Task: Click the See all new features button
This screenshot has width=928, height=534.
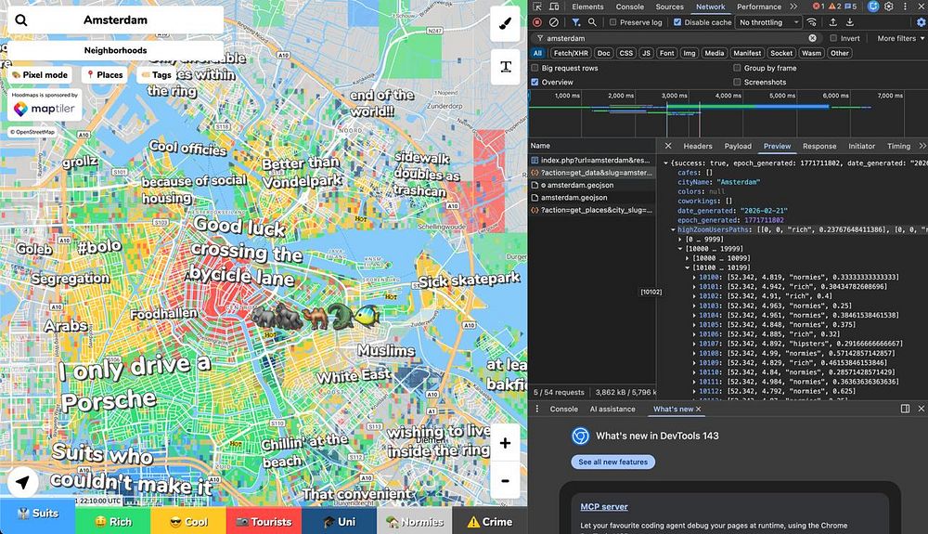Action: (x=612, y=462)
